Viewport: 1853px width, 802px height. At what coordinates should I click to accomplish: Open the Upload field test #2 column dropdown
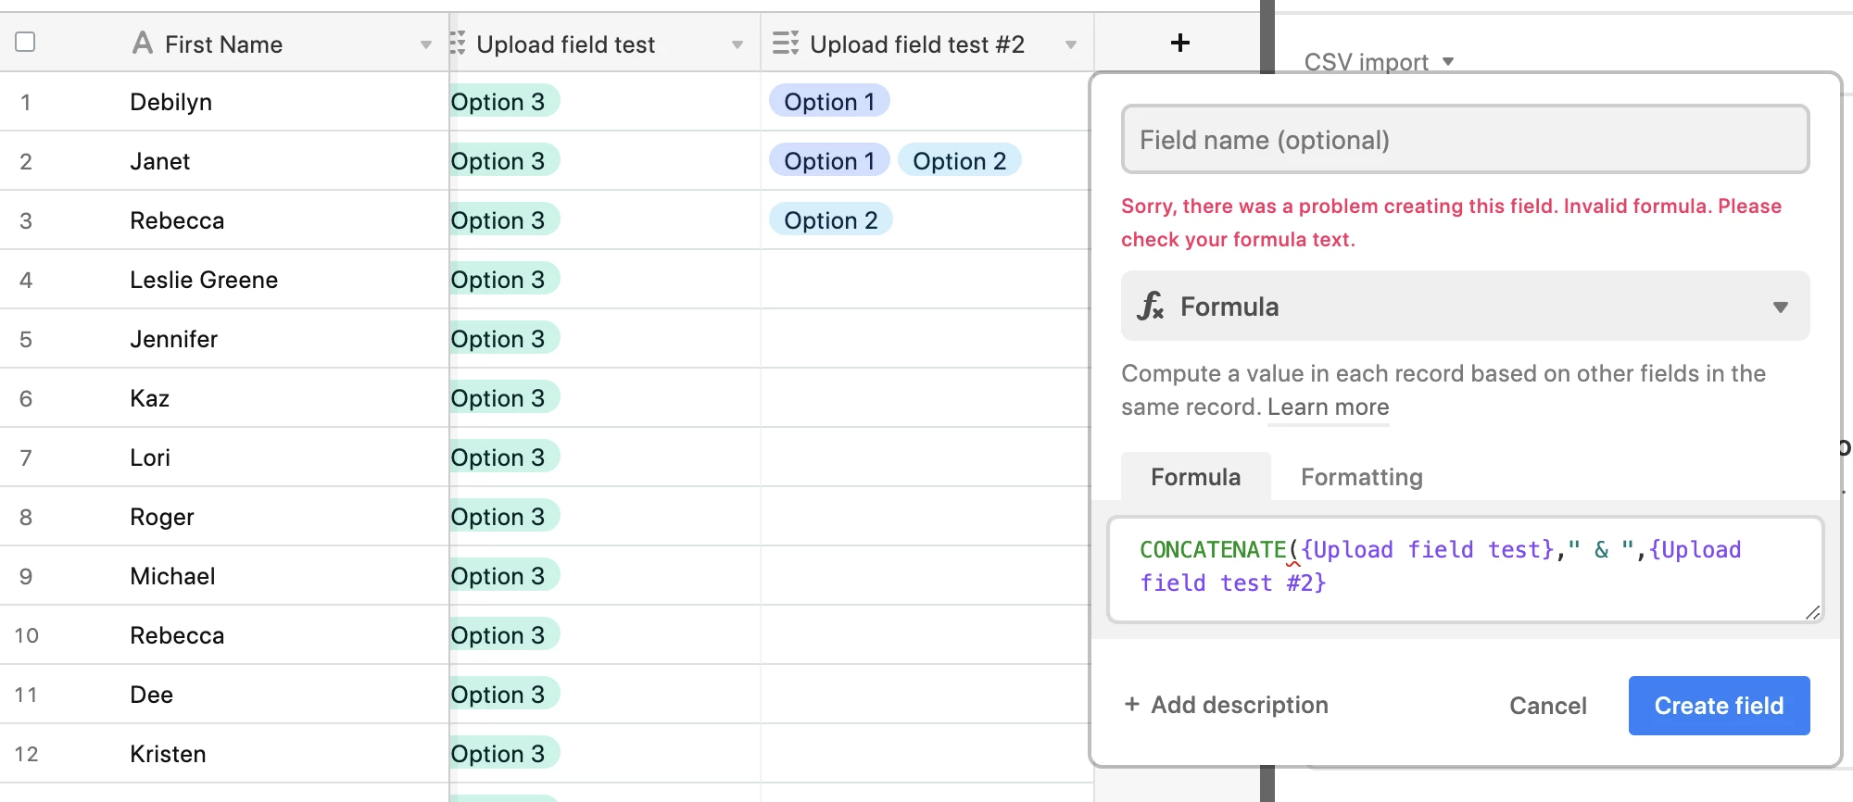point(1071,44)
